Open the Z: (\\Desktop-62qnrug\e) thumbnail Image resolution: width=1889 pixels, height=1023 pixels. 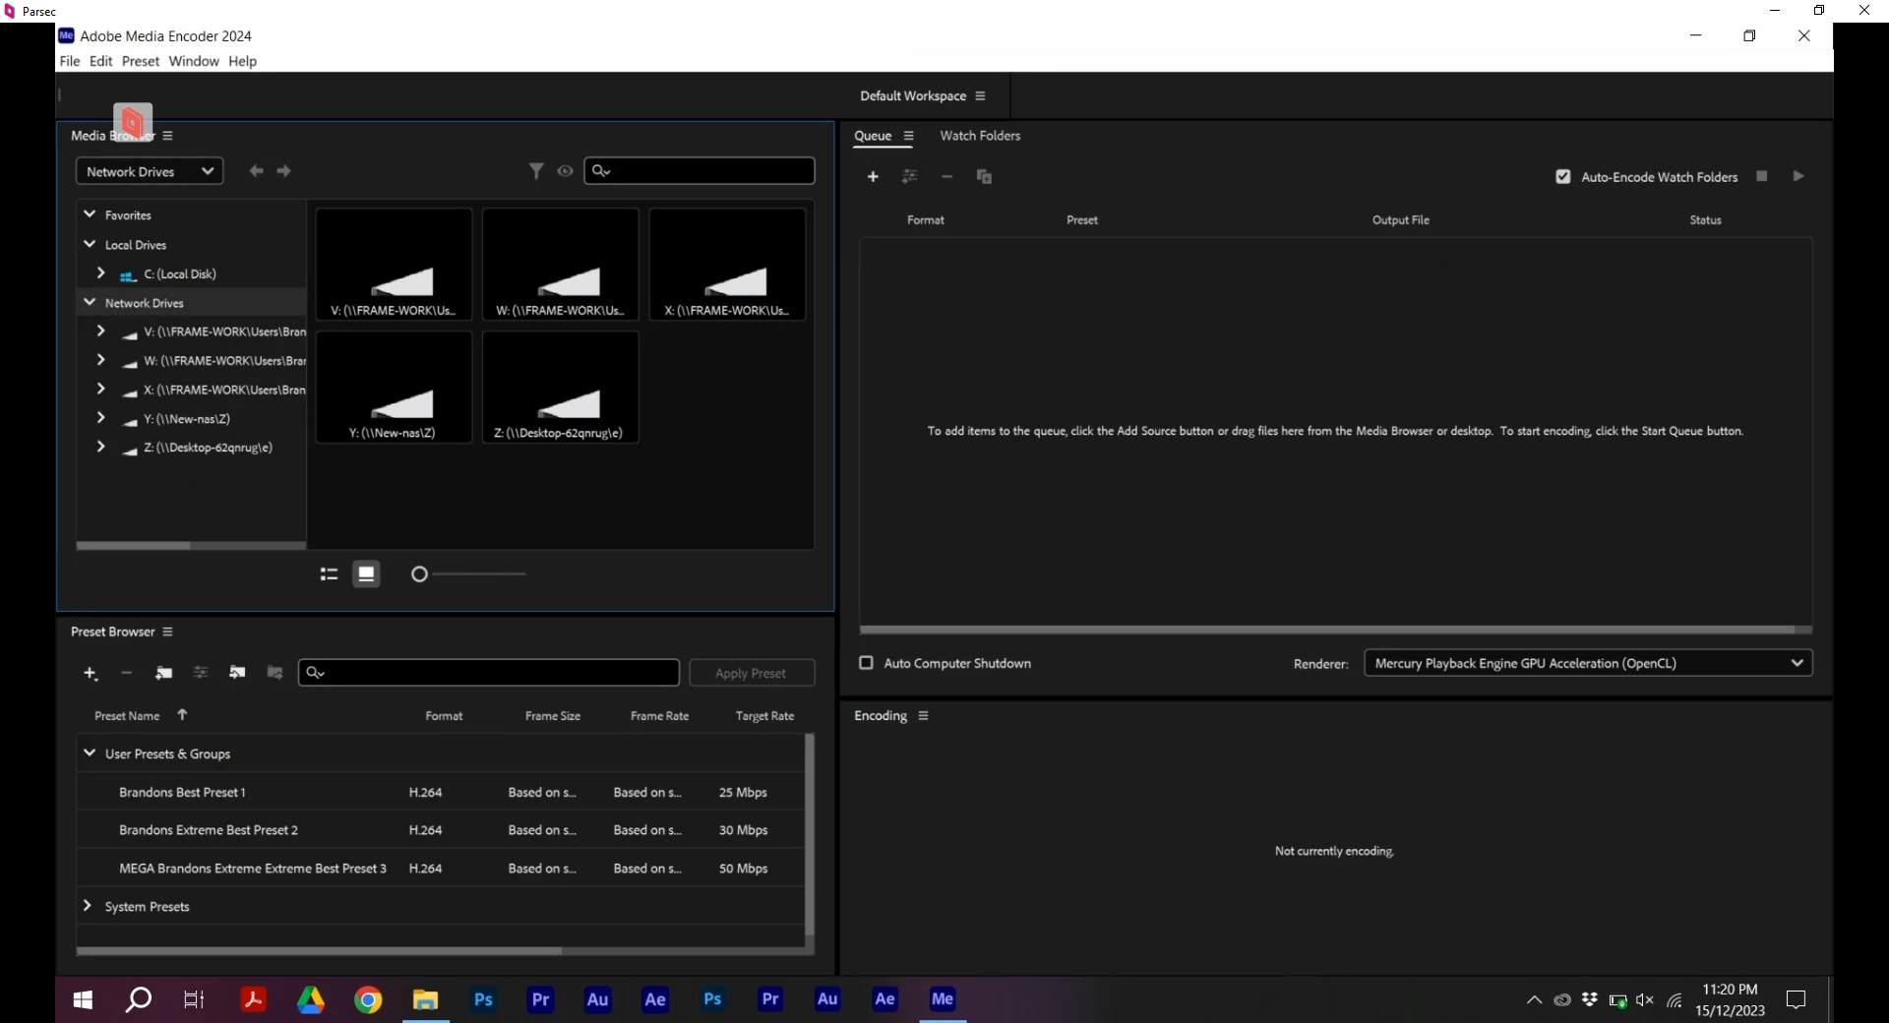pos(560,388)
